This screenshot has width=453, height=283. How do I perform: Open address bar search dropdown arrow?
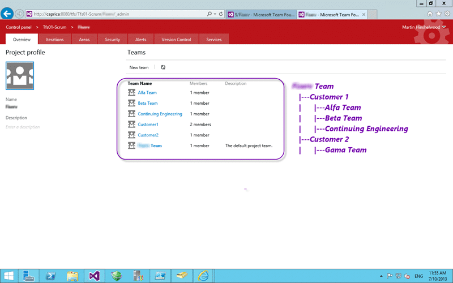point(215,14)
